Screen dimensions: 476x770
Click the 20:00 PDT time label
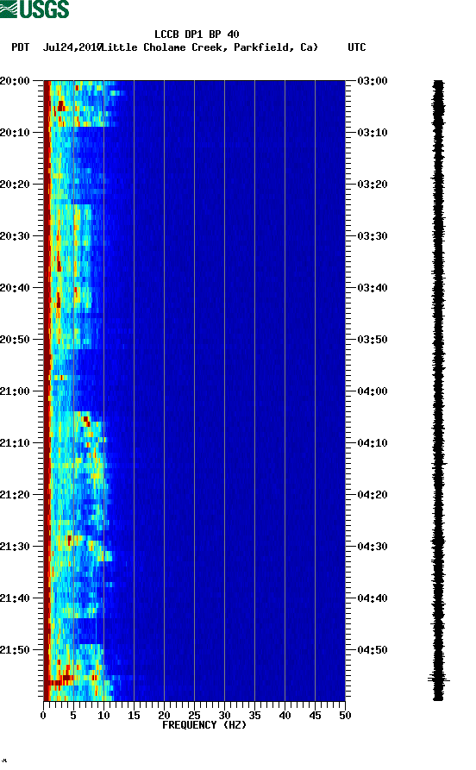[15, 80]
